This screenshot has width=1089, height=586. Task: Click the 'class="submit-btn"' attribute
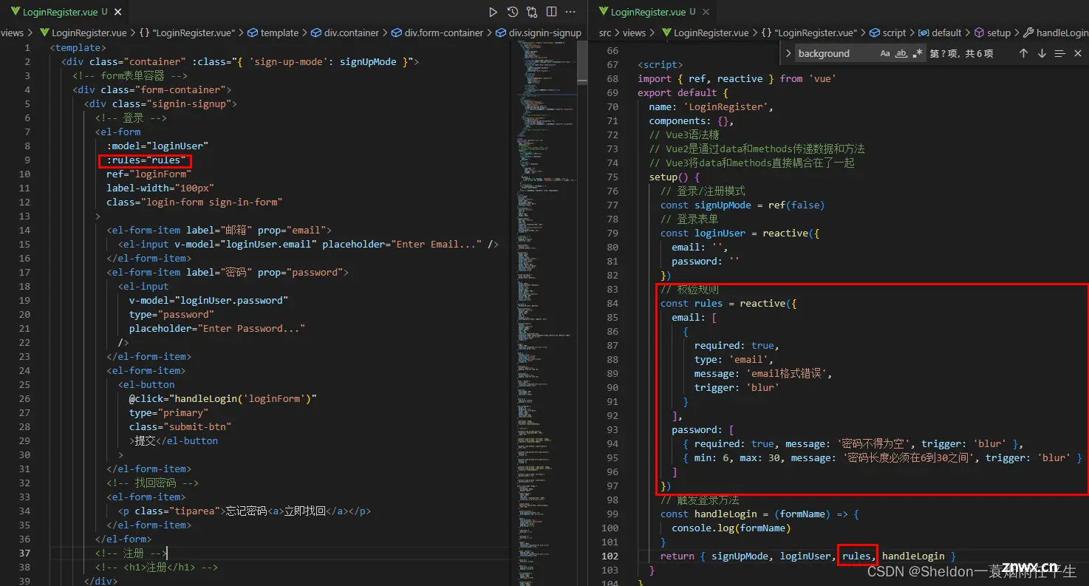pos(180,426)
